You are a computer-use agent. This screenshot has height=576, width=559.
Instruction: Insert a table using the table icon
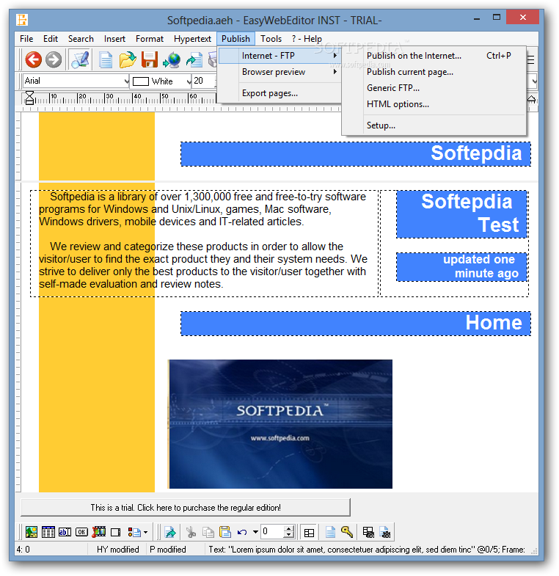[48, 531]
